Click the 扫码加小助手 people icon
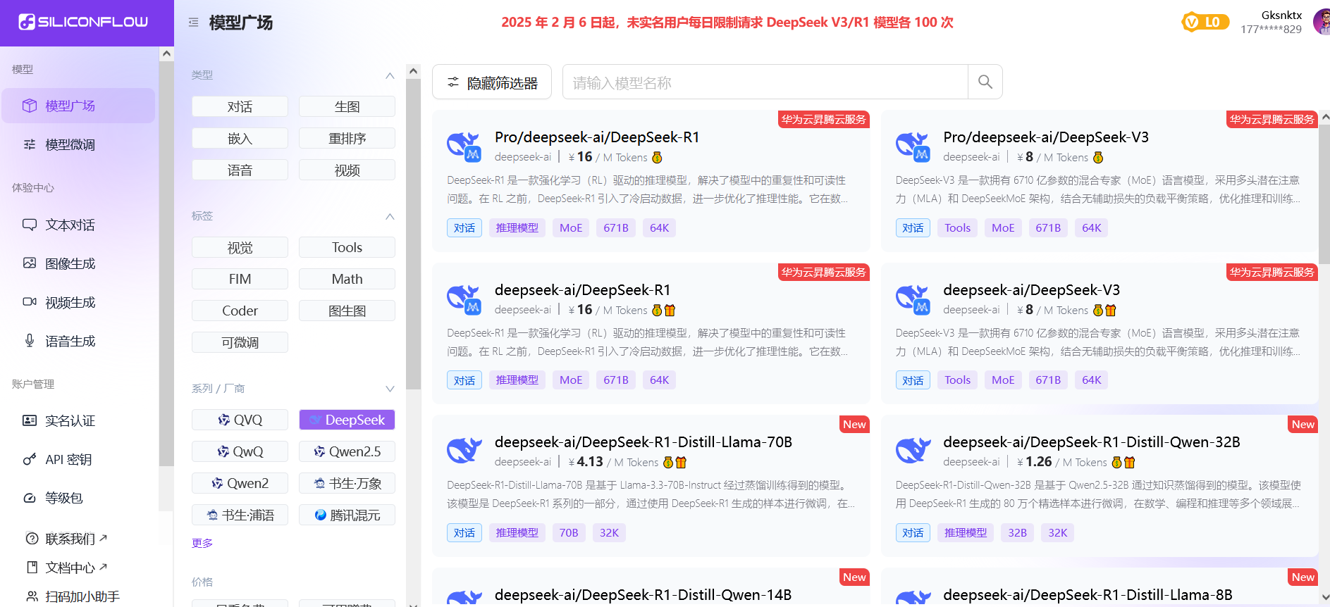This screenshot has height=607, width=1330. 32,596
